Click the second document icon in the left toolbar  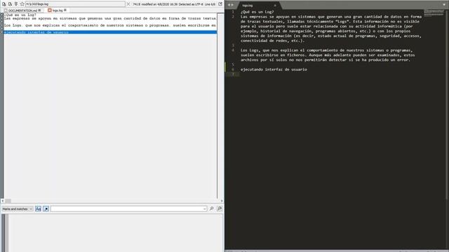(x=10, y=4)
